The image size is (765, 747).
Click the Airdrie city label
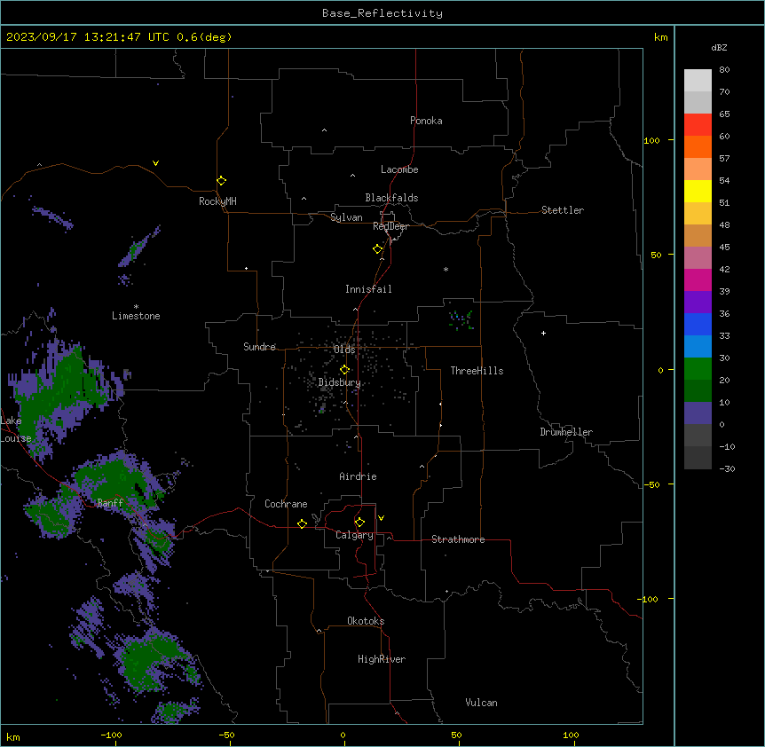tap(358, 476)
